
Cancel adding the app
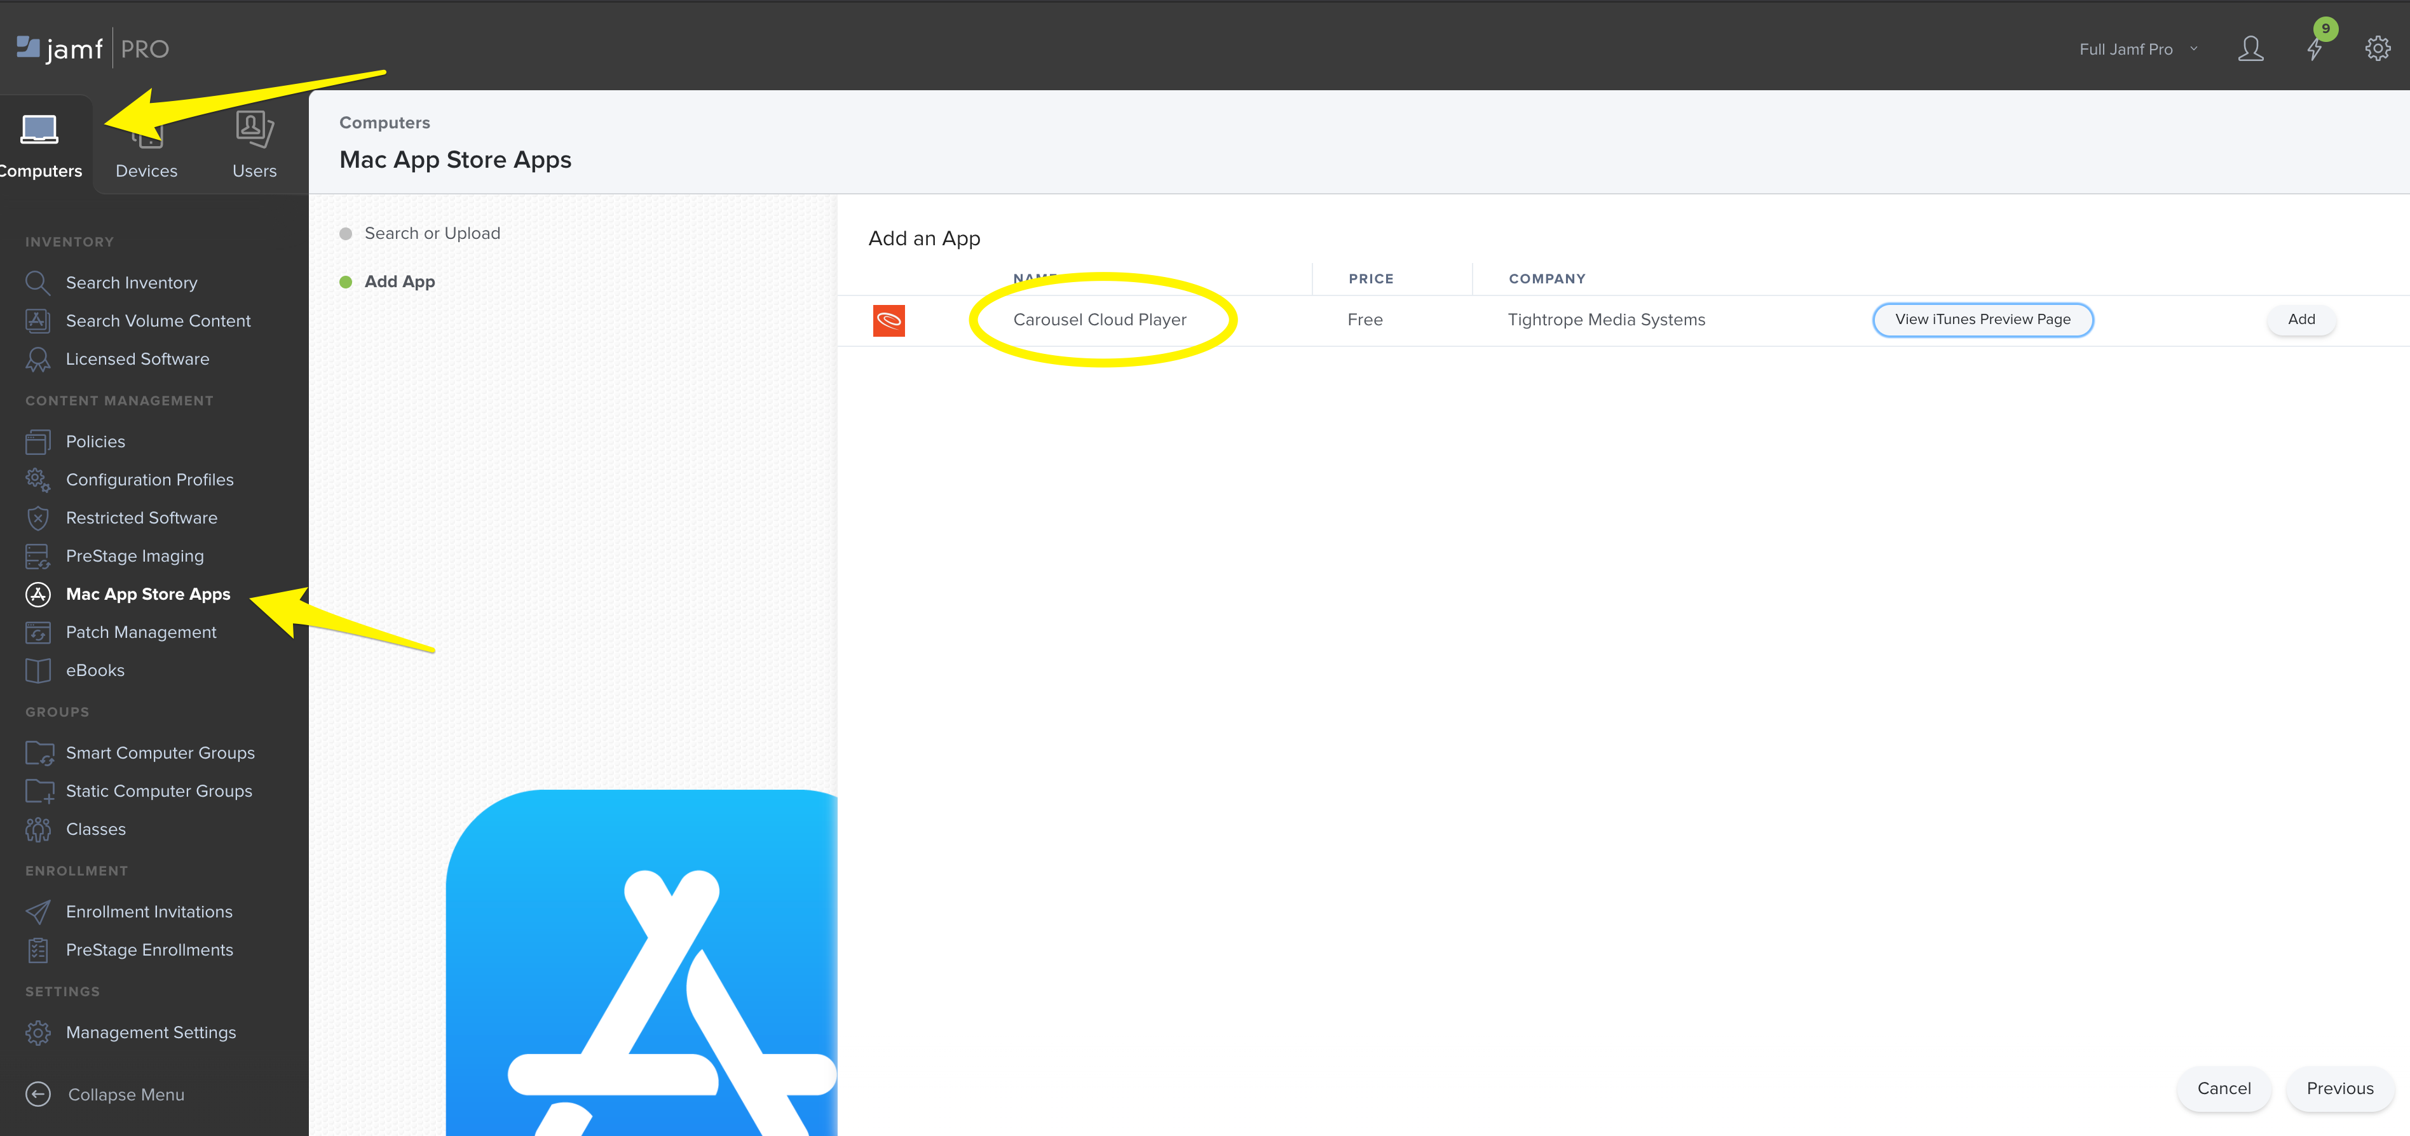click(x=2224, y=1089)
